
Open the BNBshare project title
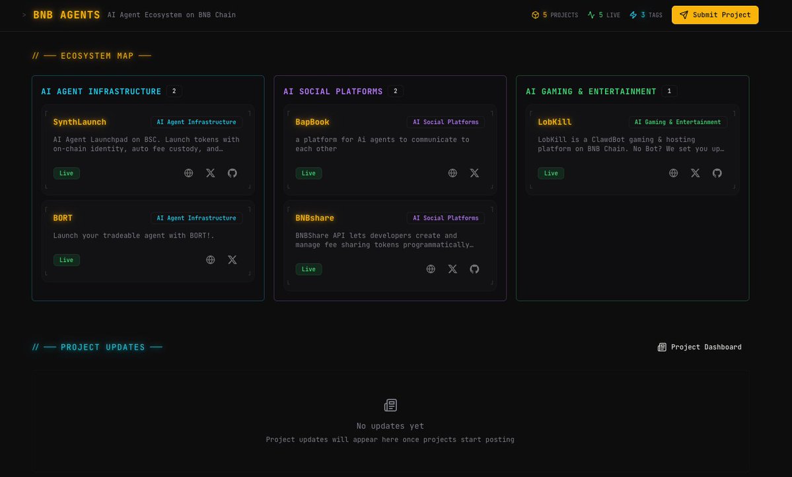pos(314,218)
